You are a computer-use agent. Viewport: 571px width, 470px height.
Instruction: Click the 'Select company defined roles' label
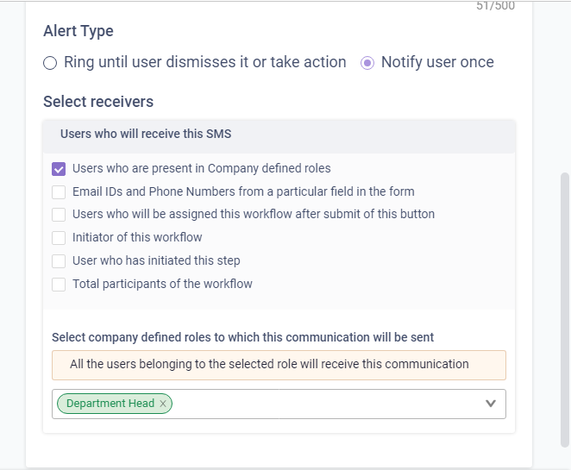click(x=242, y=337)
